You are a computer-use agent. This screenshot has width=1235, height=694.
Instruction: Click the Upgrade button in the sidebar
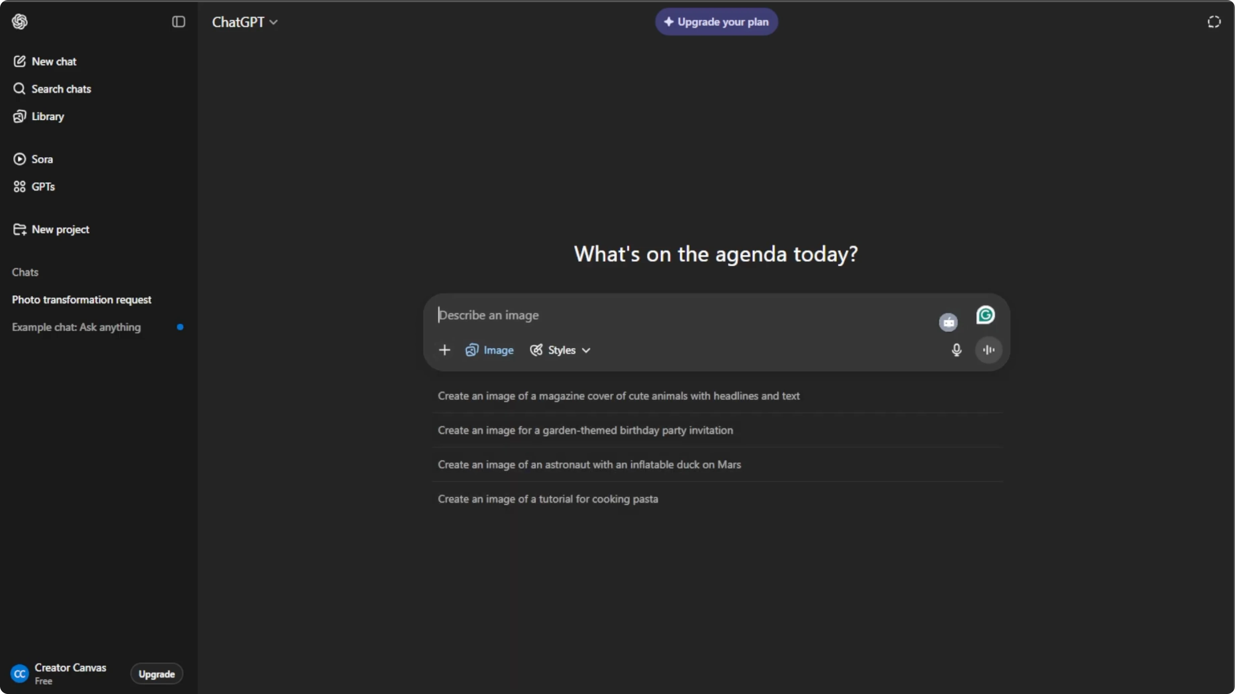point(157,674)
